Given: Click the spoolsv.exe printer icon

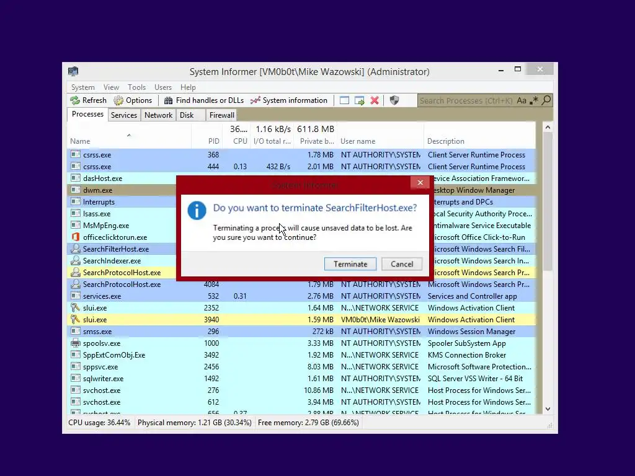Looking at the screenshot, I should [x=75, y=343].
